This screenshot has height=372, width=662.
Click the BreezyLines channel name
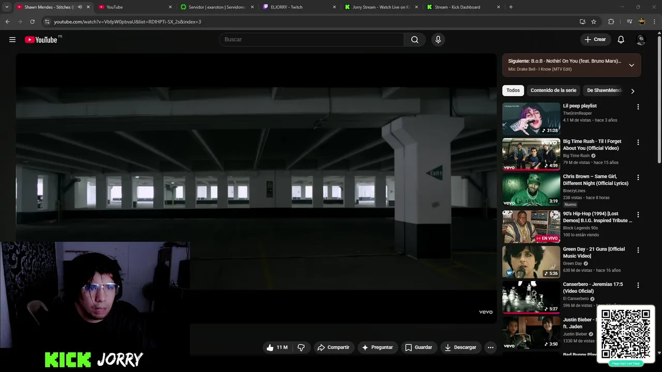point(574,191)
